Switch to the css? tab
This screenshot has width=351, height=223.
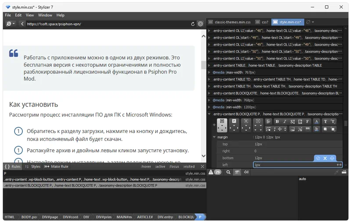pyautogui.click(x=262, y=22)
